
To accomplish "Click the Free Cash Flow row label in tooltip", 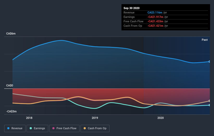I will click(x=133, y=21).
